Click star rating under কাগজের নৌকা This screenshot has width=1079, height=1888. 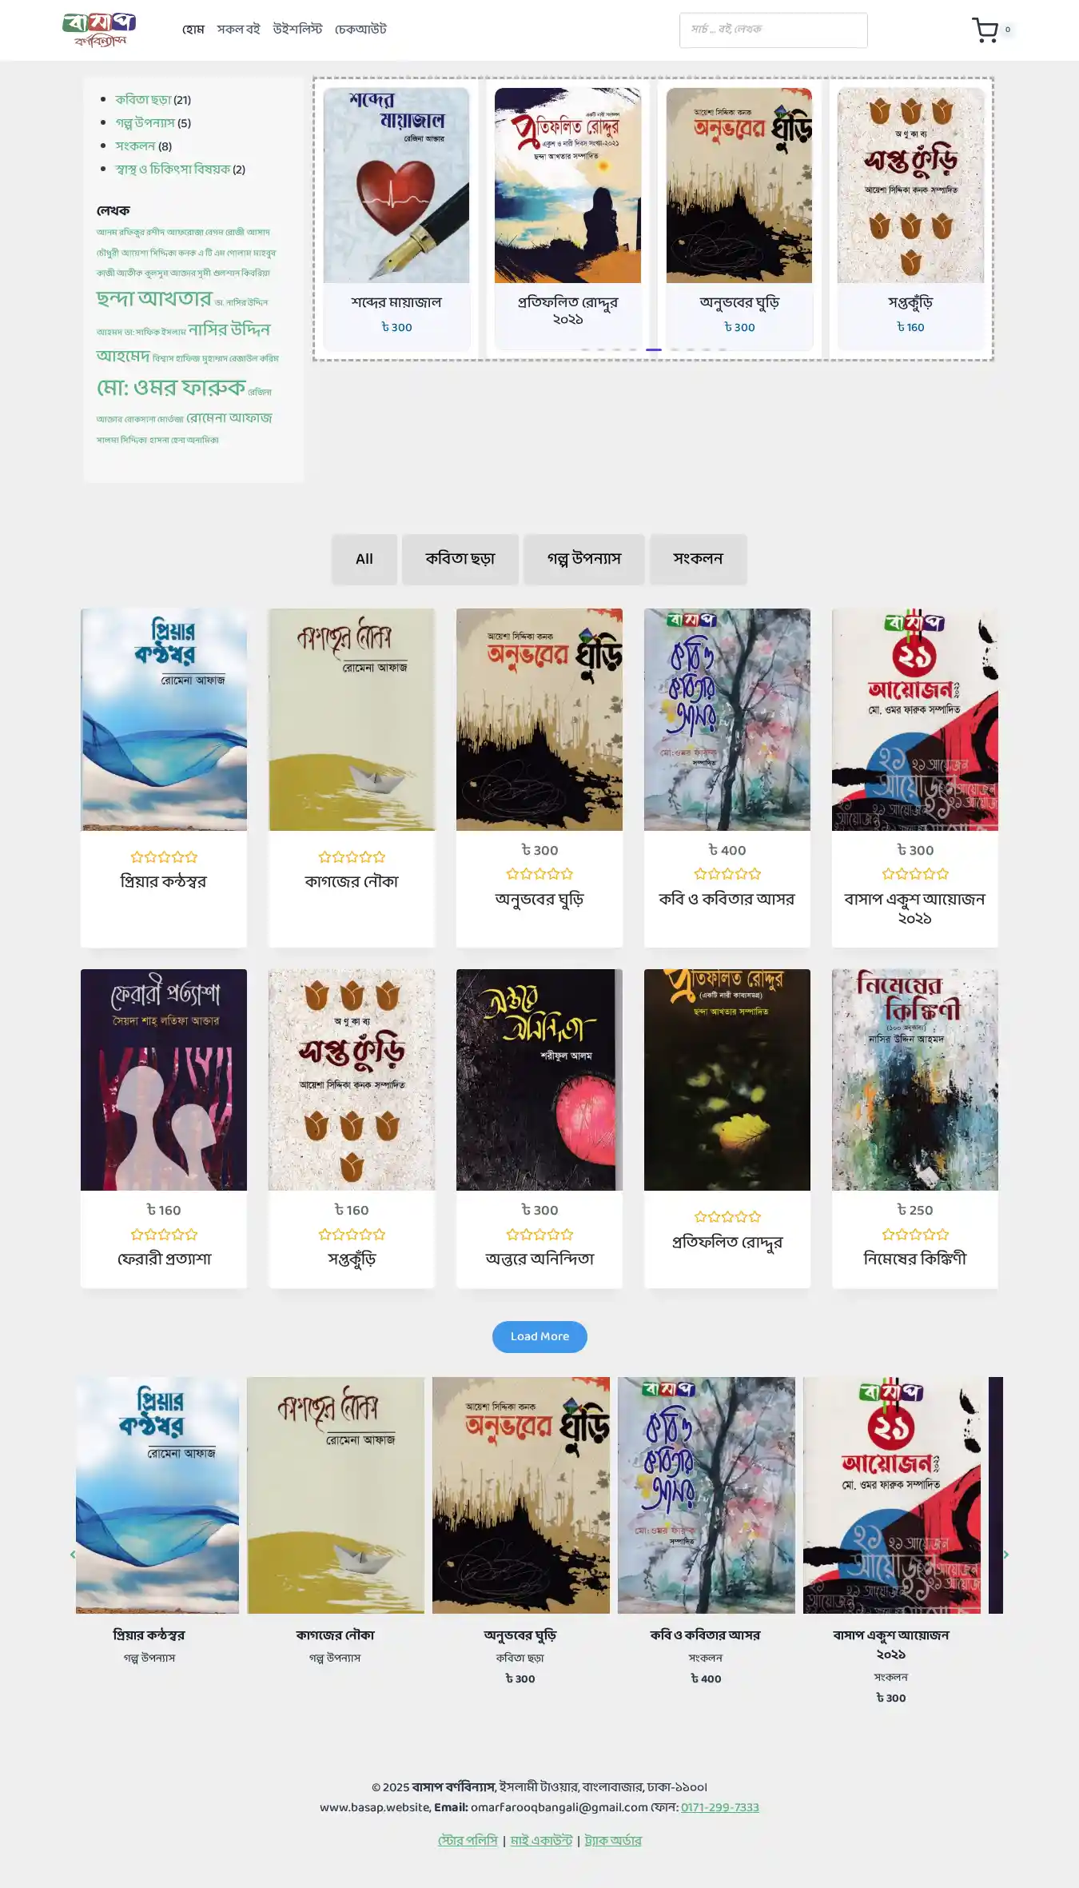coord(352,856)
